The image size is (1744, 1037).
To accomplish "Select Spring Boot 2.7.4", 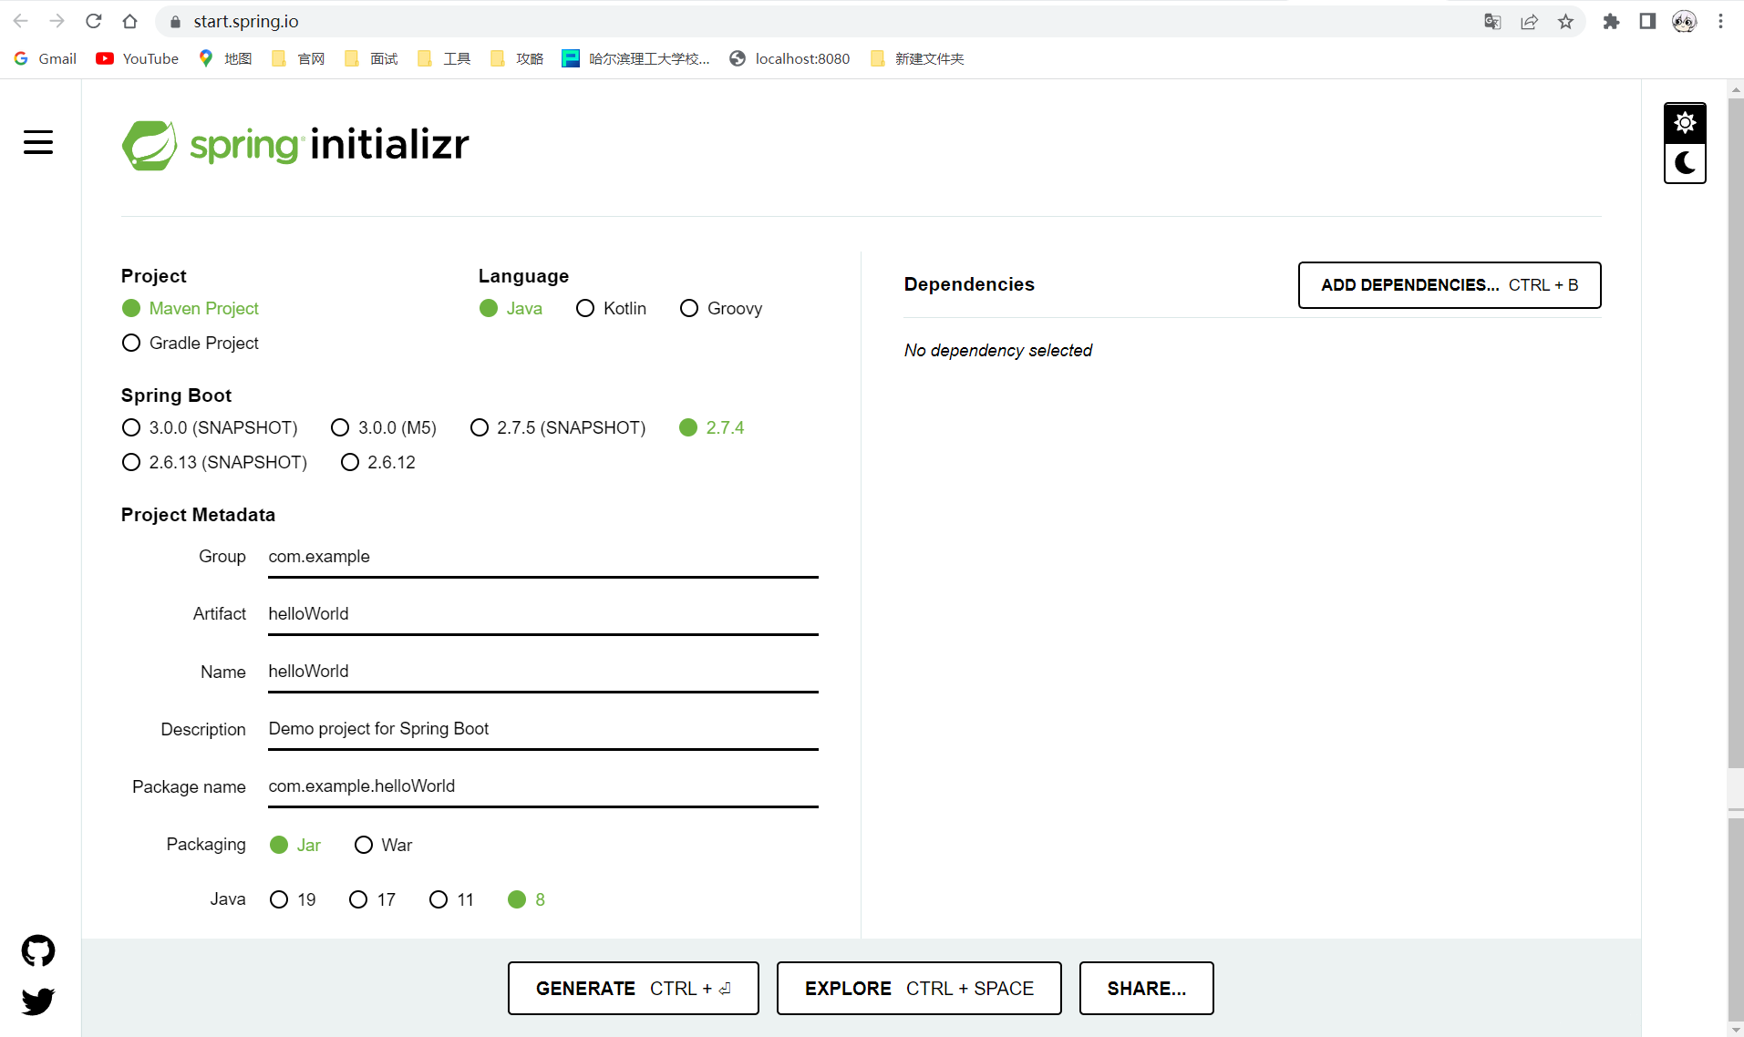I will tap(711, 427).
